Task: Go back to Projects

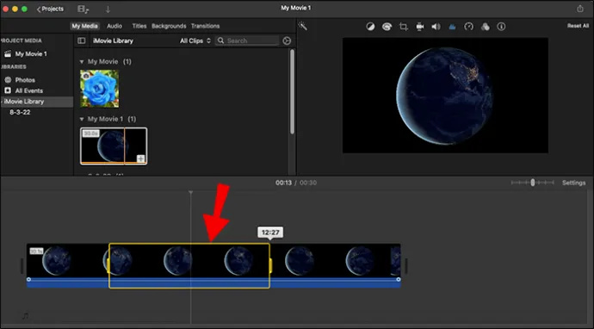Action: (50, 9)
